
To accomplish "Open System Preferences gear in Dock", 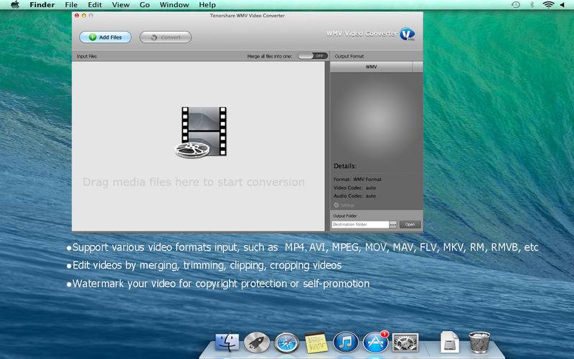I will [x=405, y=343].
